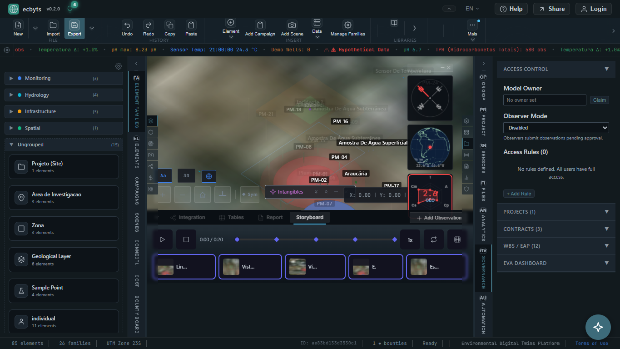Switch to the Integration tab
Screen dimensions: 620x349
pos(188,218)
